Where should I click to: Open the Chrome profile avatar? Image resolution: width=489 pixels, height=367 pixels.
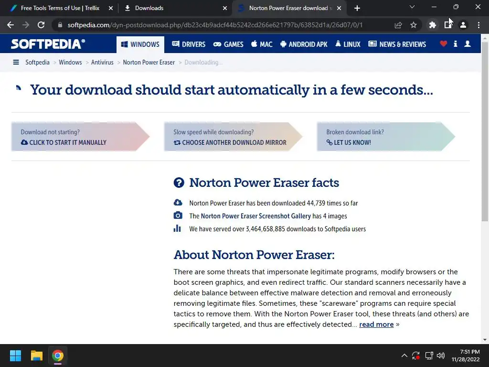463,25
